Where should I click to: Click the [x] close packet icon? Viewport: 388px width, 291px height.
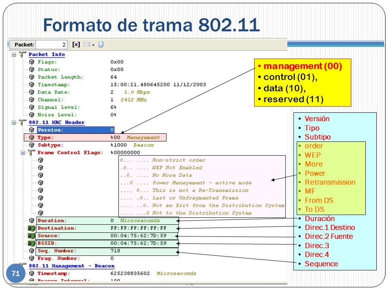[76, 44]
